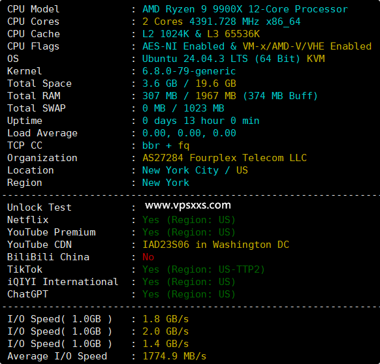Click the red BiliBili China No result
380x364 pixels.
click(148, 257)
